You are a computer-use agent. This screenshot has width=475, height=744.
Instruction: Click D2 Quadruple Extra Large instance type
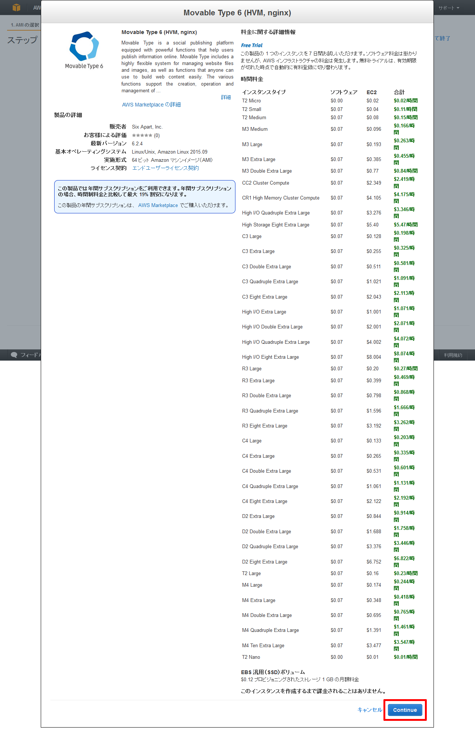(270, 547)
